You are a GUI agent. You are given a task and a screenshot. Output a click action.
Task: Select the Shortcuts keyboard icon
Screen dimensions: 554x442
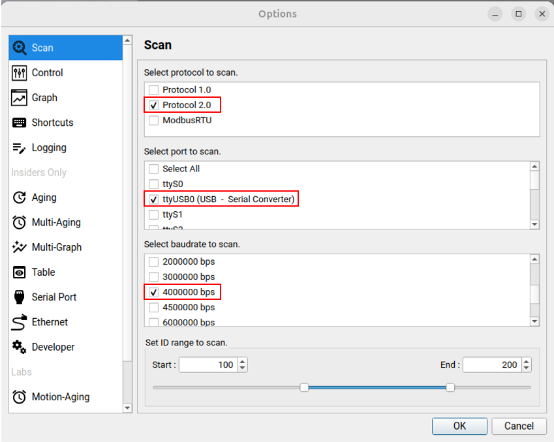coord(20,123)
